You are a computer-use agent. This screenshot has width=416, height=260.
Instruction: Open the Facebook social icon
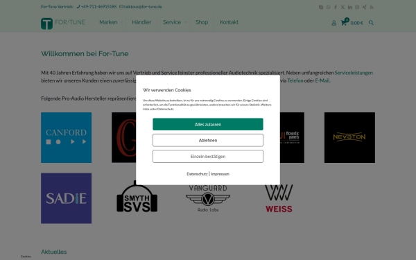[336, 7]
